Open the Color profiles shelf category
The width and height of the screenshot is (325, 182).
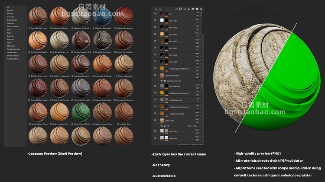(x=13, y=59)
